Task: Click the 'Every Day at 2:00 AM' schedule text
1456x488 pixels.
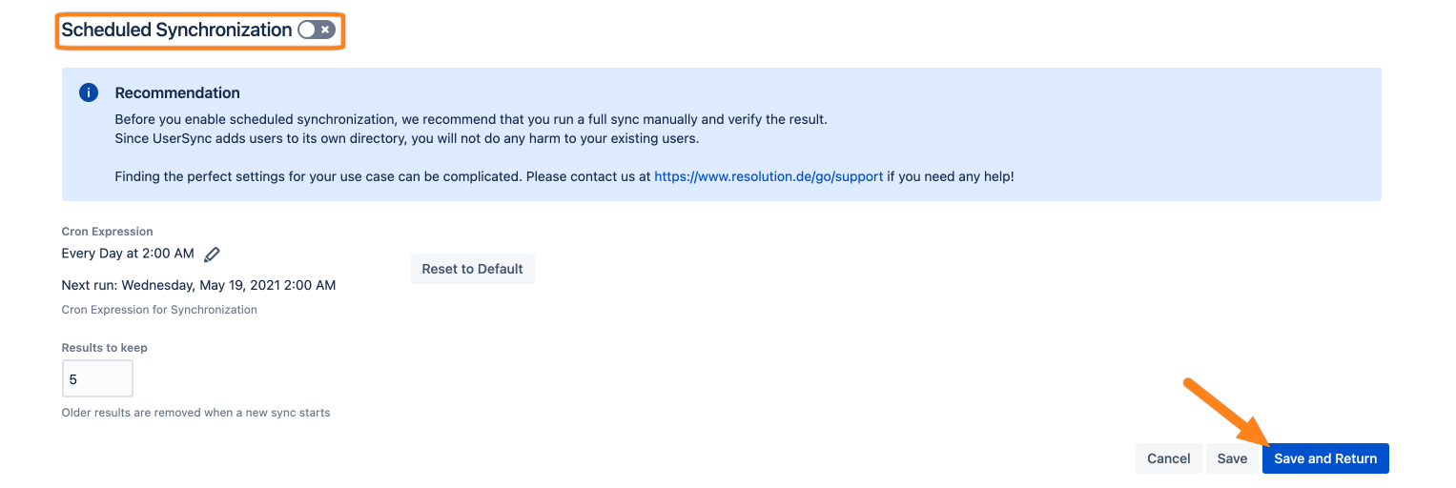Action: pos(128,254)
